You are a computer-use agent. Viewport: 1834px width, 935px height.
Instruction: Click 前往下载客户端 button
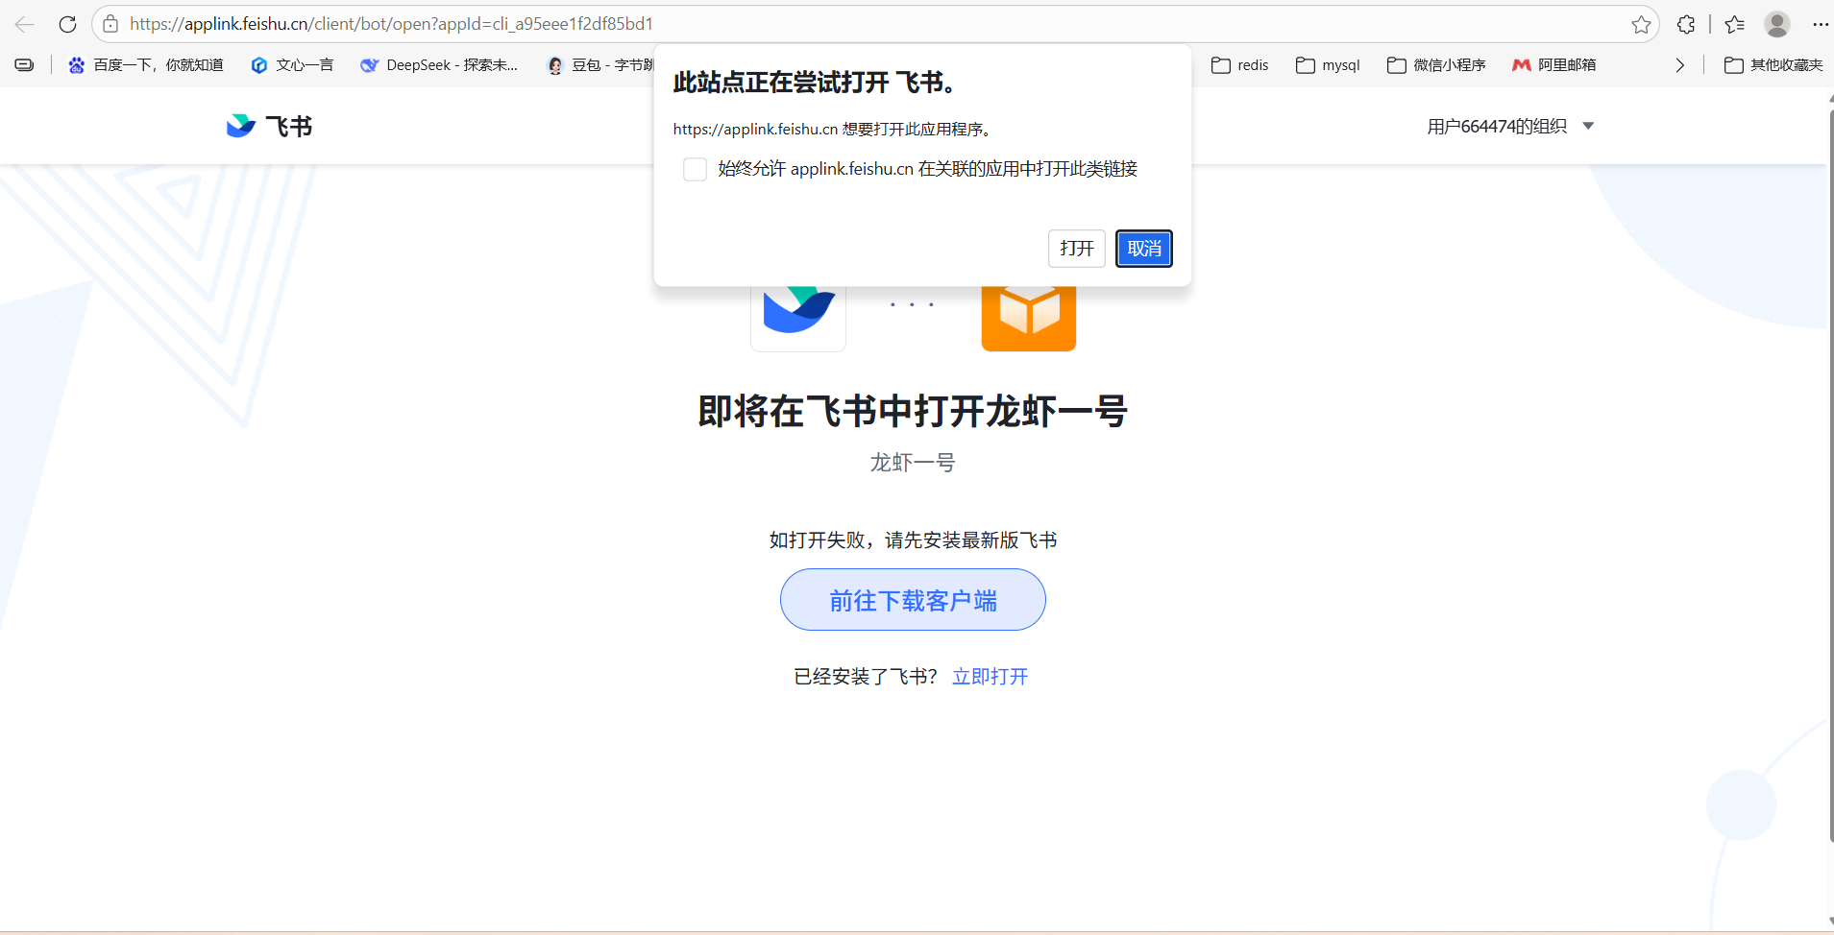pyautogui.click(x=913, y=600)
